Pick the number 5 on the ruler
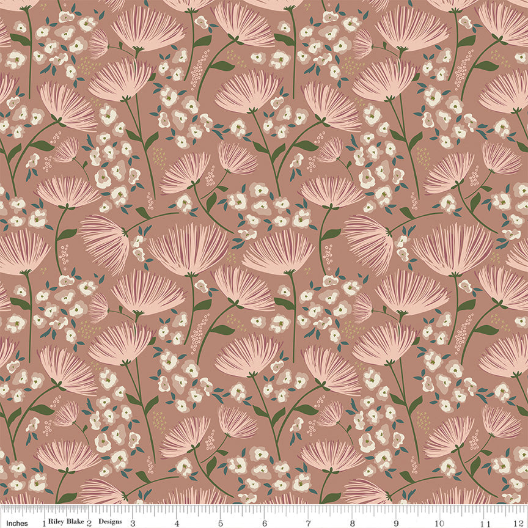This screenshot has width=528, height=528. pyautogui.click(x=221, y=523)
